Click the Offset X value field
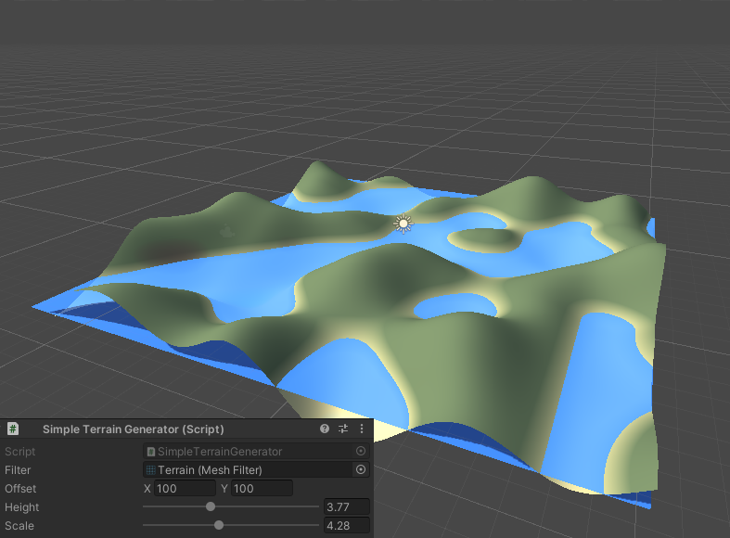The image size is (730, 538). click(185, 488)
